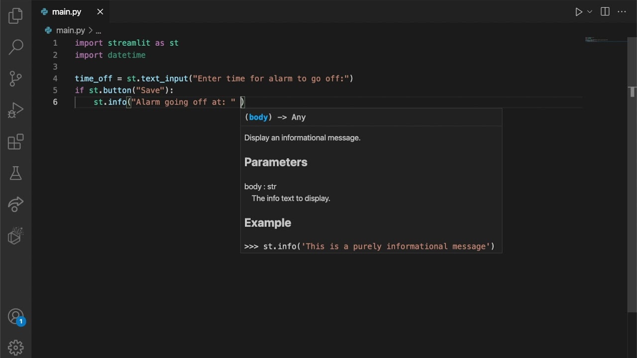Expand the run options dropdown arrow
This screenshot has width=637, height=358.
[x=590, y=12]
